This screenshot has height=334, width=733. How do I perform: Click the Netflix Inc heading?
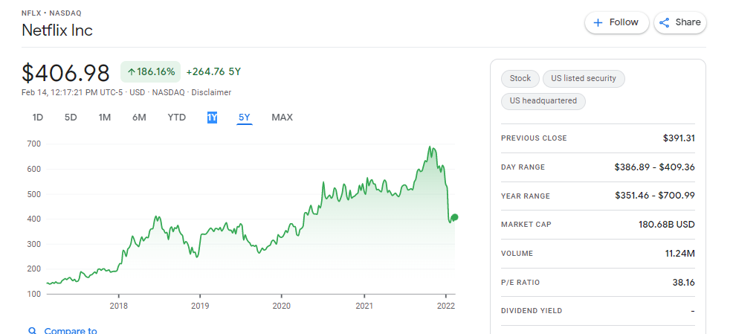[x=57, y=30]
